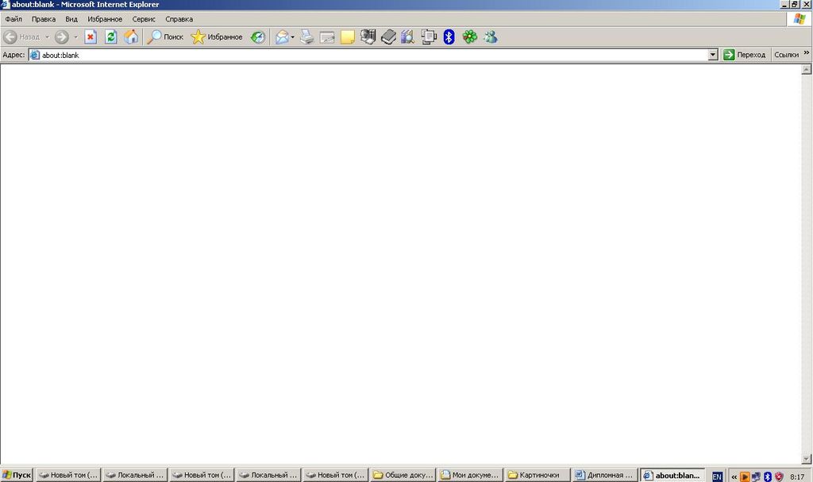Expand the address bar dropdown list

[713, 55]
